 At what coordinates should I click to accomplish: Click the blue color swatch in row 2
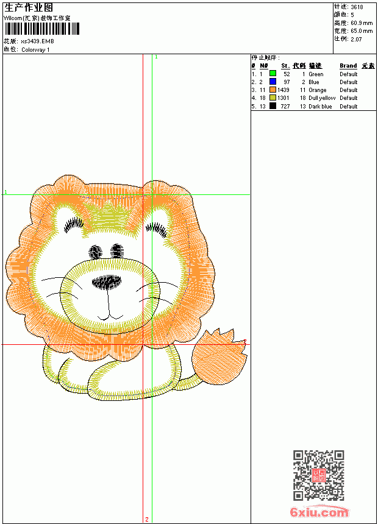273,82
